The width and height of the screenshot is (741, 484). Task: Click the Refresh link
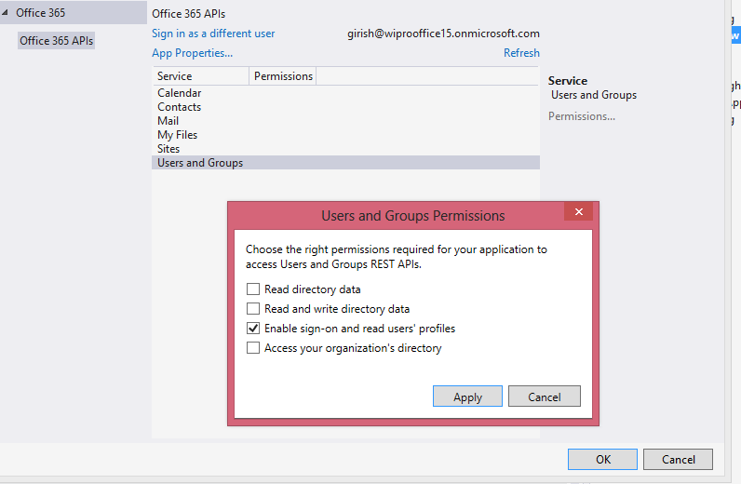521,53
